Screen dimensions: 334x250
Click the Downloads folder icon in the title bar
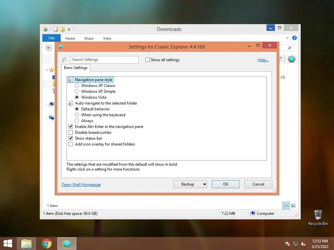(45, 29)
